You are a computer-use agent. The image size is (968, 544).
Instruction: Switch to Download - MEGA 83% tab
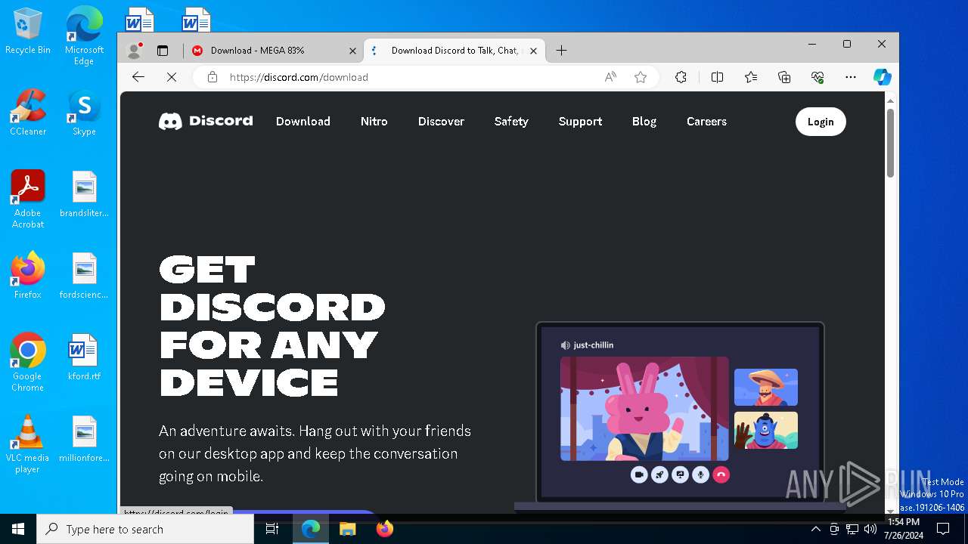[x=274, y=51]
